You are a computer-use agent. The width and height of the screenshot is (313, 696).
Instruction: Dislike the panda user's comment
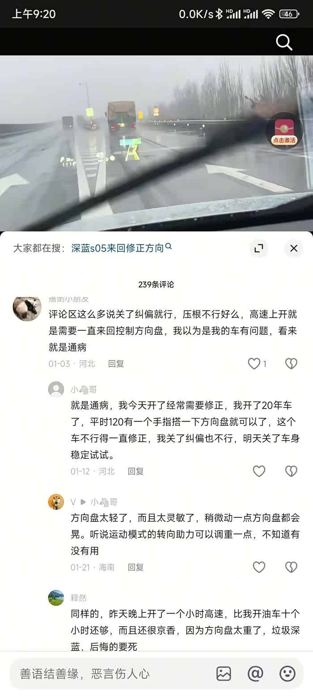click(291, 364)
